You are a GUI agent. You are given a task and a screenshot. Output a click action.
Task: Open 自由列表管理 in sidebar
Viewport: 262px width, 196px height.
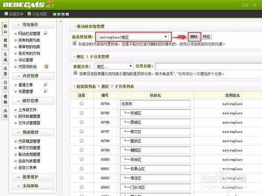(x=29, y=161)
